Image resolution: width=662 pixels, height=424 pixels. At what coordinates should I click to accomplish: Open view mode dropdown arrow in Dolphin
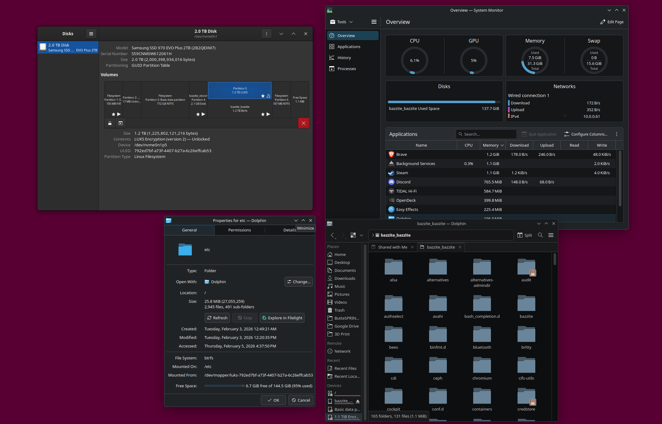361,235
